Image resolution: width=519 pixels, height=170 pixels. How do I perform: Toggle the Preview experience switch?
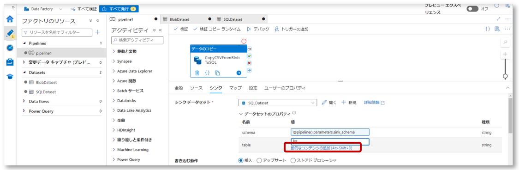point(472,9)
